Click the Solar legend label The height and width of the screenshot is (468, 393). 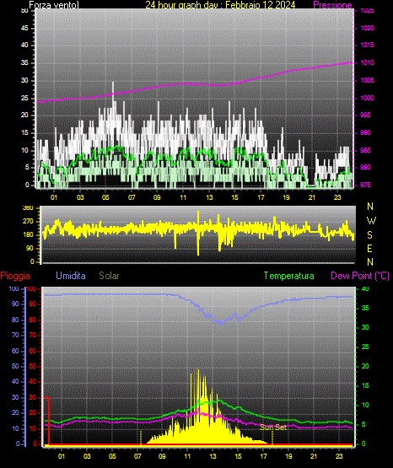109,276
